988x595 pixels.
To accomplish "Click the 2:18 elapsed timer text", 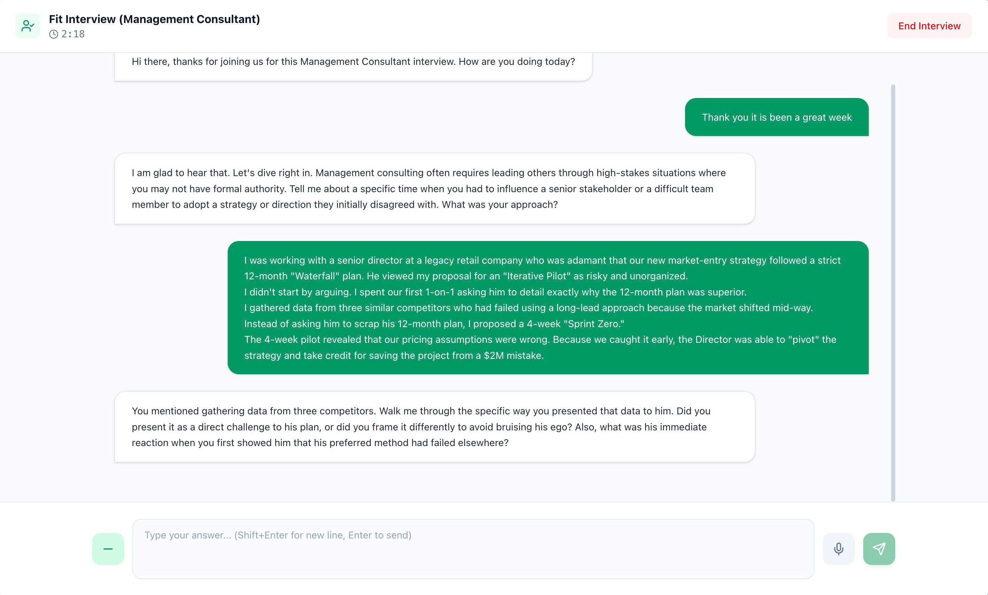I will point(73,34).
